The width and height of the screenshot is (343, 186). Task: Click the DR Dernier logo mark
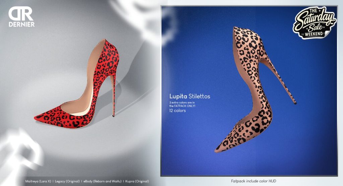(21, 14)
